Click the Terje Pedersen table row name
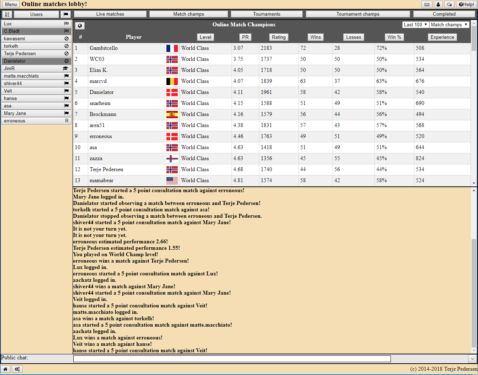Viewport: 478px width, 375px height. click(106, 169)
